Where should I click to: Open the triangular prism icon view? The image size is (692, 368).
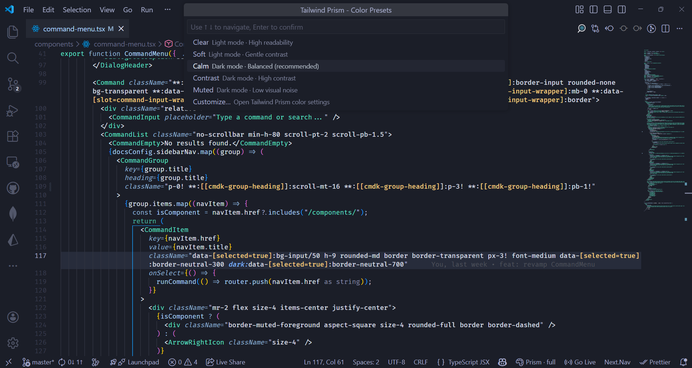coord(13,240)
